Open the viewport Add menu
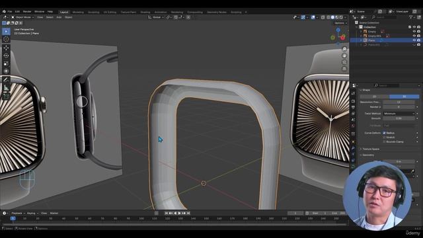The height and width of the screenshot is (238, 423). click(x=59, y=17)
